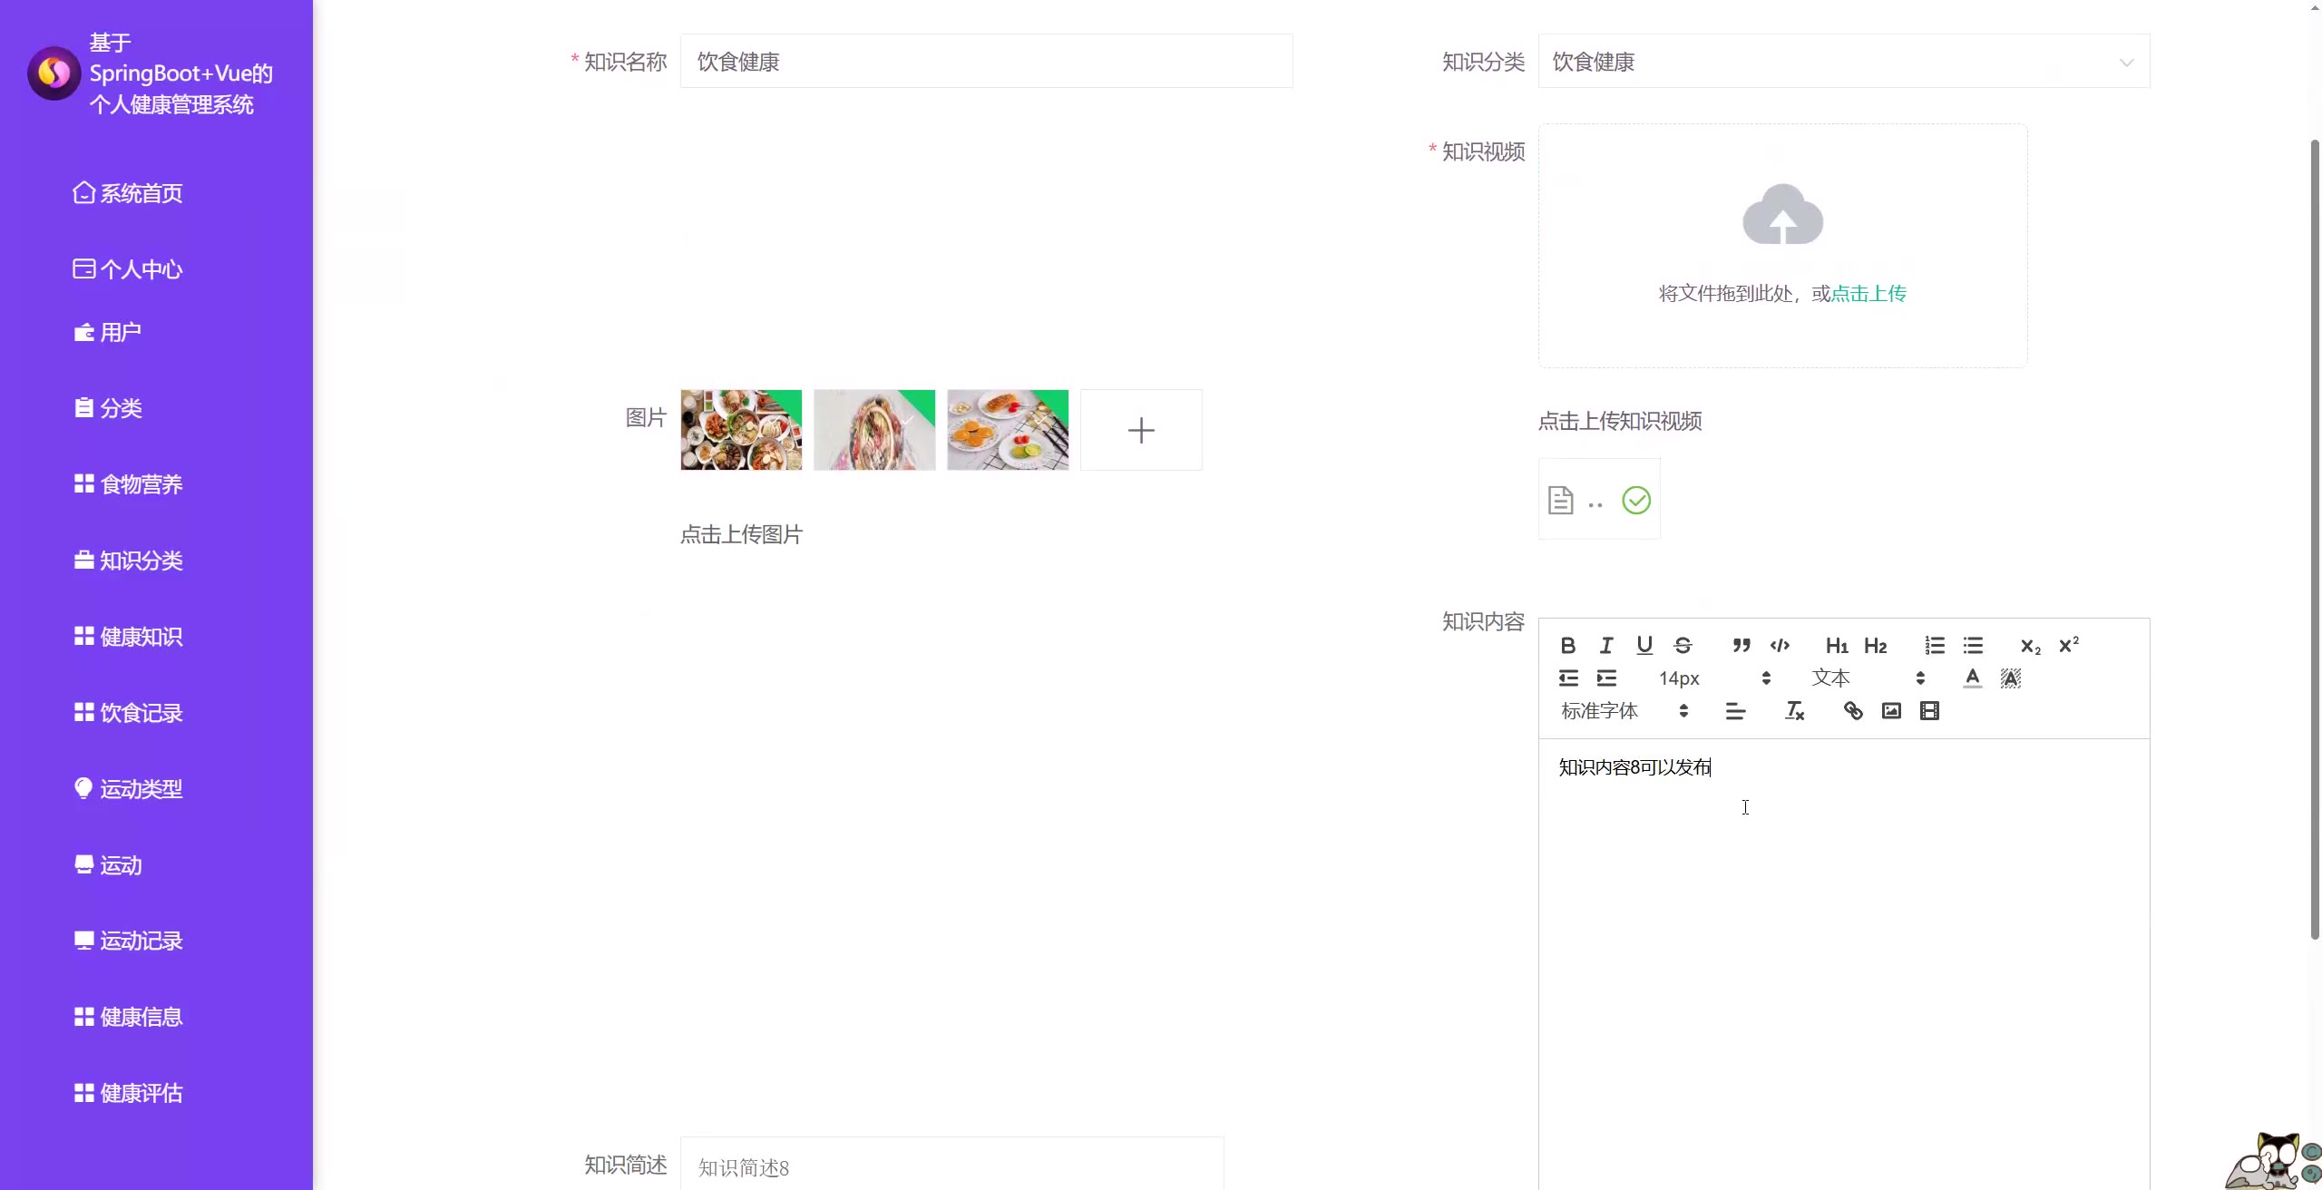Insert link using editor toolbar
The image size is (2322, 1190).
pyautogui.click(x=1853, y=711)
